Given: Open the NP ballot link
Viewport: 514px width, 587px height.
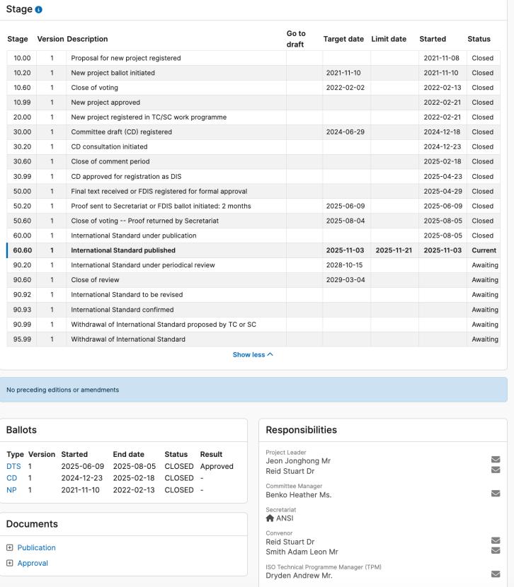Looking at the screenshot, I should [x=12, y=488].
